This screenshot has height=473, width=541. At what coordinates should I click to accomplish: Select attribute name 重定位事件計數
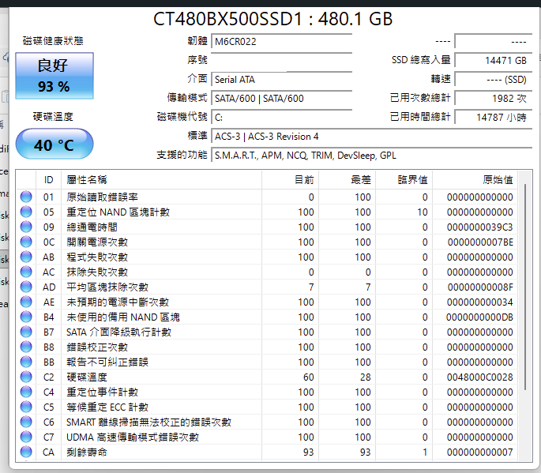pyautogui.click(x=102, y=392)
